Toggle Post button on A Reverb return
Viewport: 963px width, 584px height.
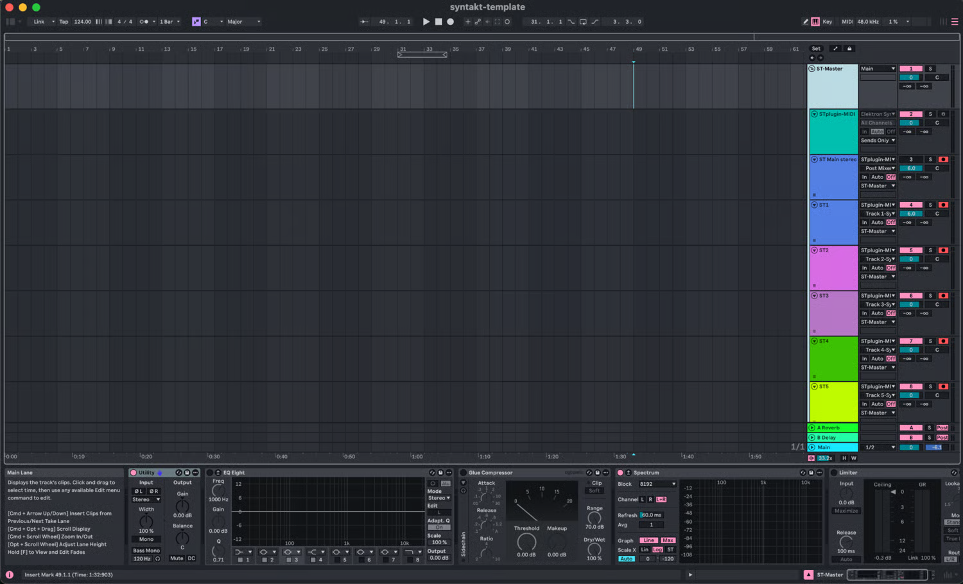point(942,428)
